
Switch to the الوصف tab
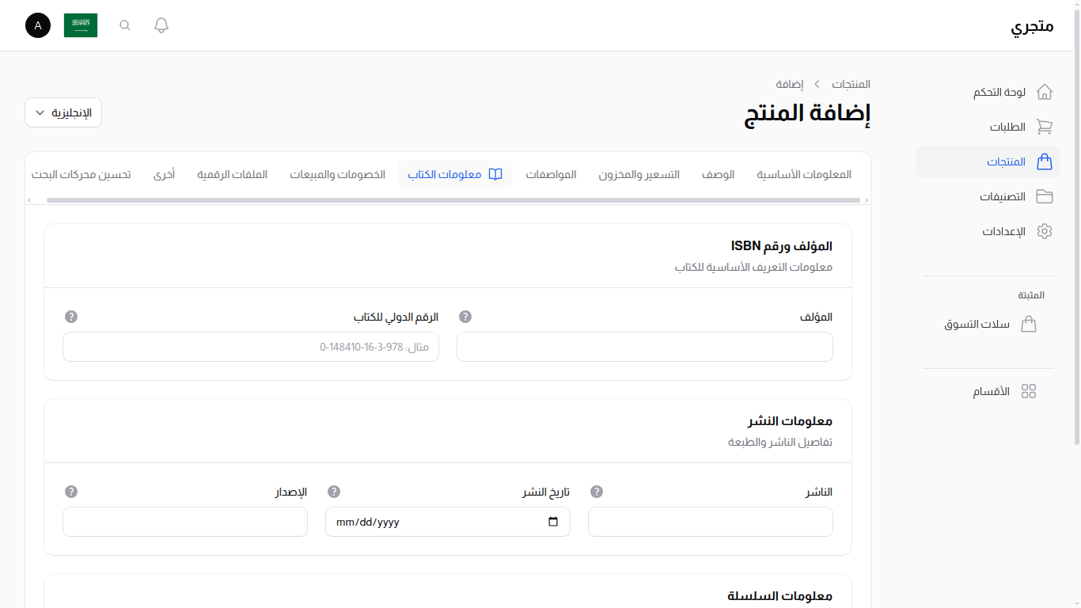pos(718,174)
